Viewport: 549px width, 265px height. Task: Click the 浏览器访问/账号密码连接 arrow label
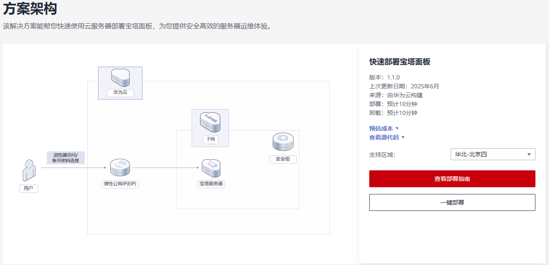click(66, 158)
